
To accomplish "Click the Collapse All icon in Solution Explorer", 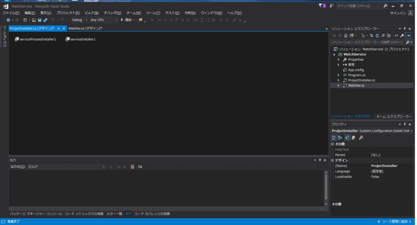I will [383, 35].
